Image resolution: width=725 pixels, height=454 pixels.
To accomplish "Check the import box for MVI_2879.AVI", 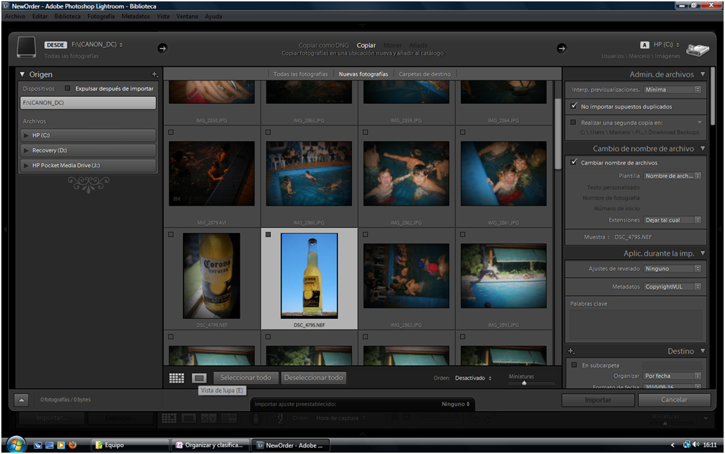I will 171,132.
